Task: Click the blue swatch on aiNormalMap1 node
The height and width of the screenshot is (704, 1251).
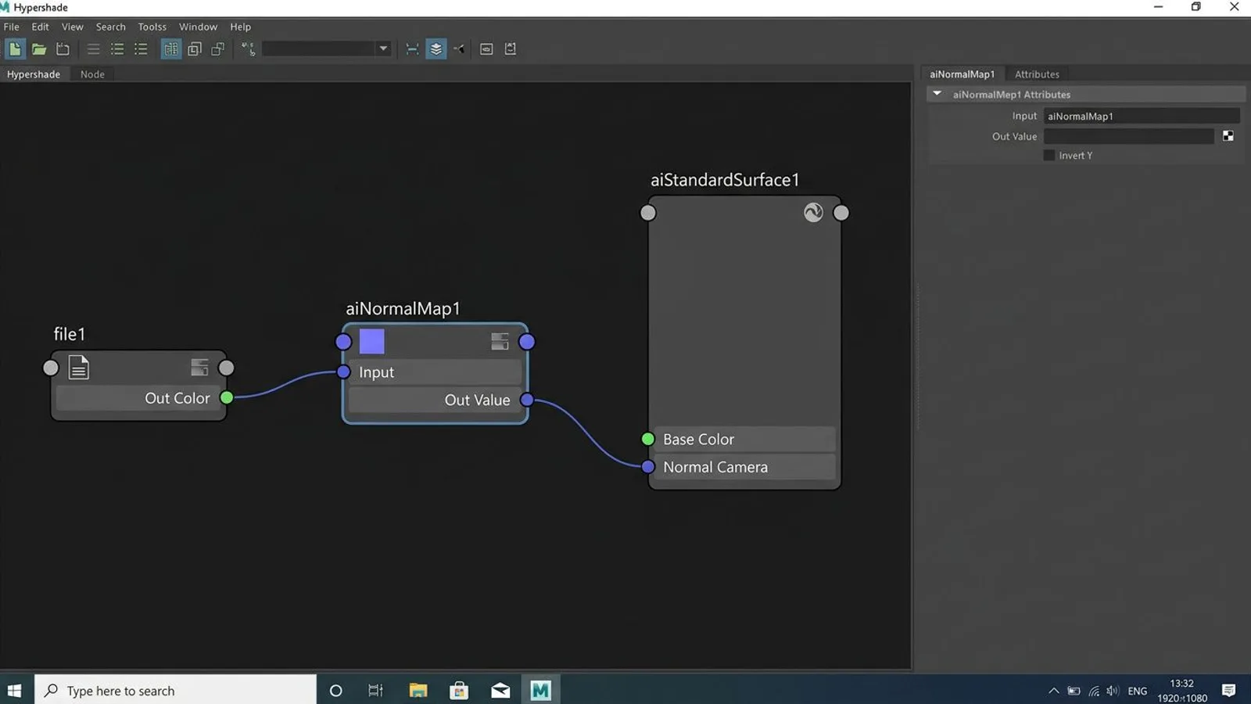Action: point(372,341)
